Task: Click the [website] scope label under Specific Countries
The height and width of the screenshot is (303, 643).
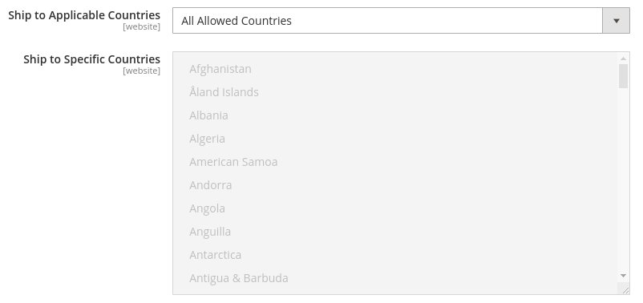Action: pyautogui.click(x=141, y=71)
